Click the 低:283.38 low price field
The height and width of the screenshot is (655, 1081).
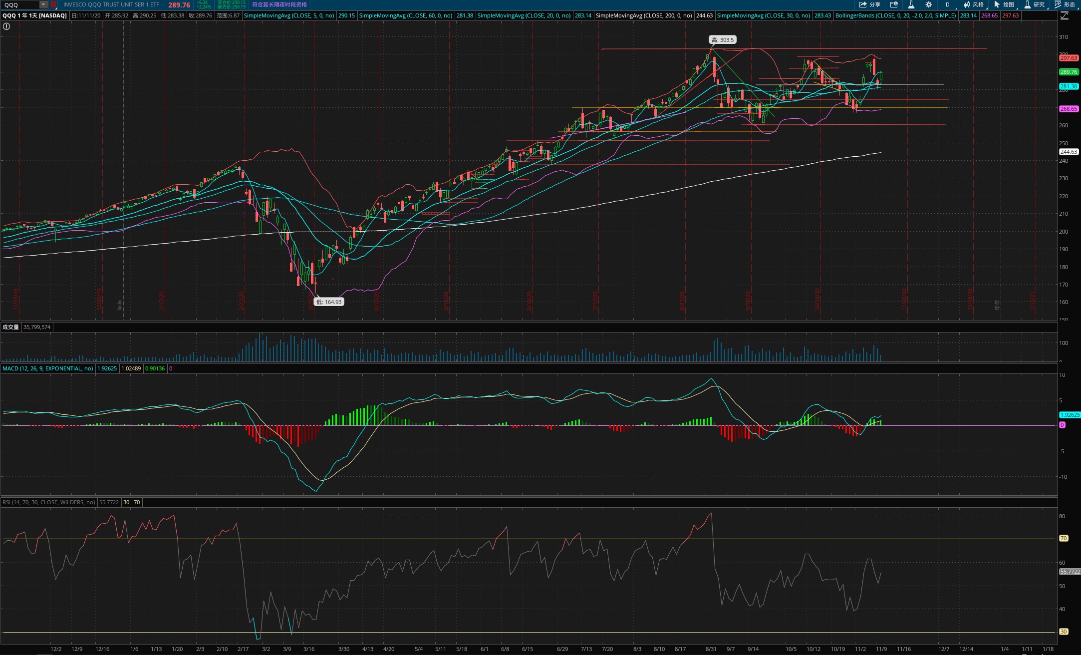click(172, 15)
